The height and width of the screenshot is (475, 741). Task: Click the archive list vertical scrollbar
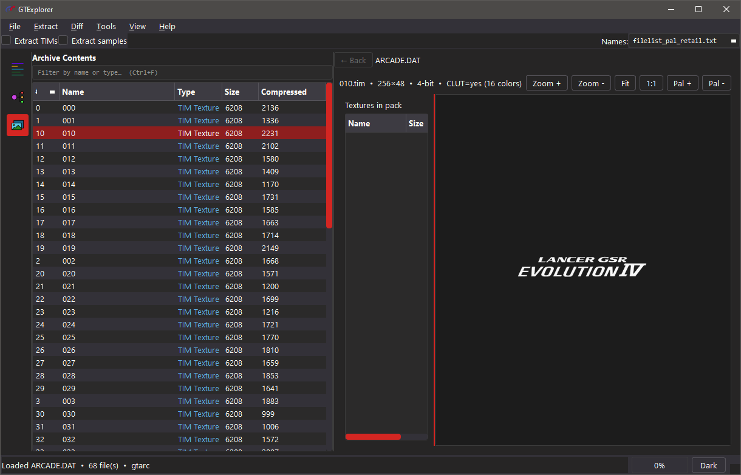329,155
